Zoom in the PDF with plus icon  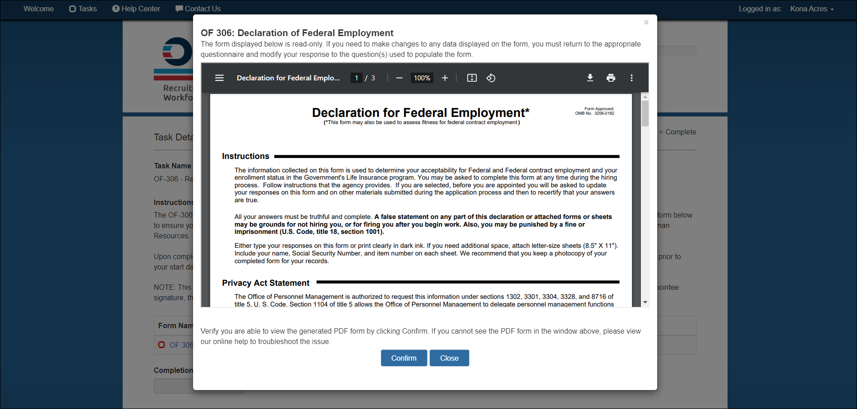click(x=445, y=78)
